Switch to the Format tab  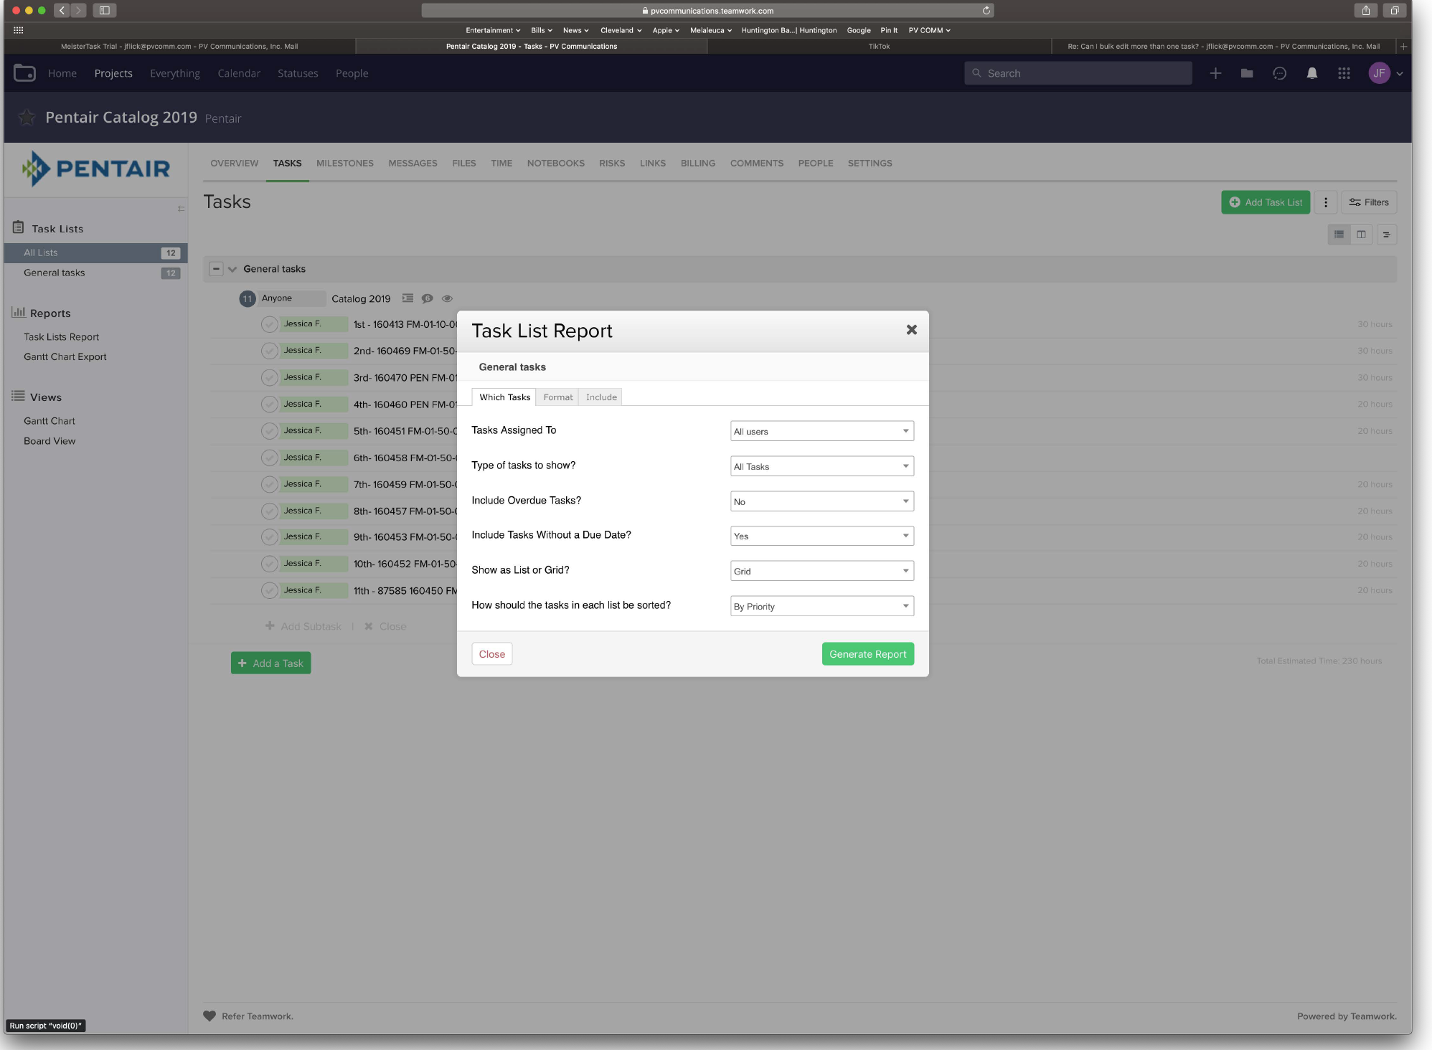pyautogui.click(x=557, y=397)
